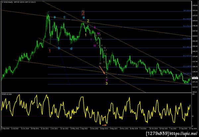Select the cyan wave 'c' label
This screenshot has width=199, height=137.
pyautogui.click(x=64, y=17)
